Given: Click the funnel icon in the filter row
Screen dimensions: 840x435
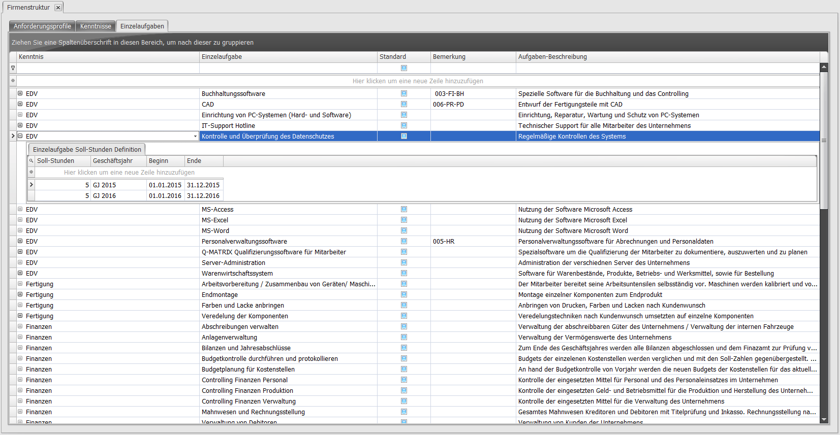Looking at the screenshot, I should 13,68.
